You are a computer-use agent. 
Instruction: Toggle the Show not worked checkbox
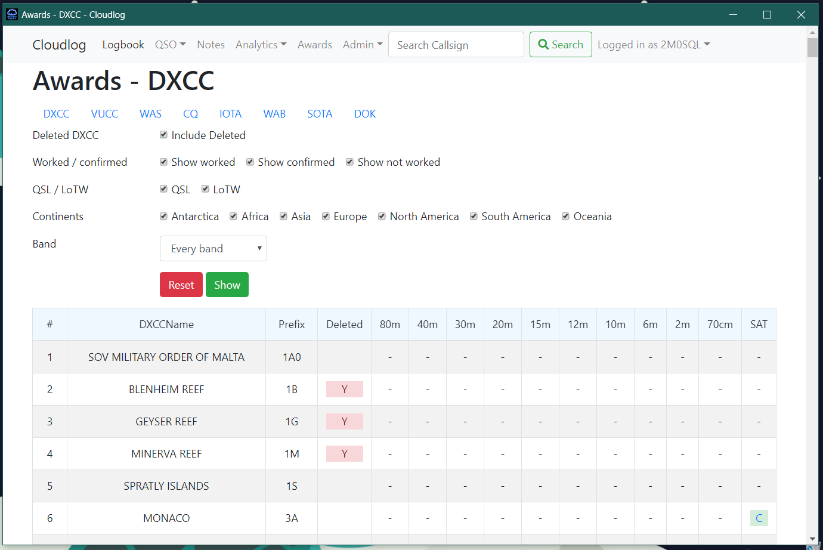coord(350,162)
